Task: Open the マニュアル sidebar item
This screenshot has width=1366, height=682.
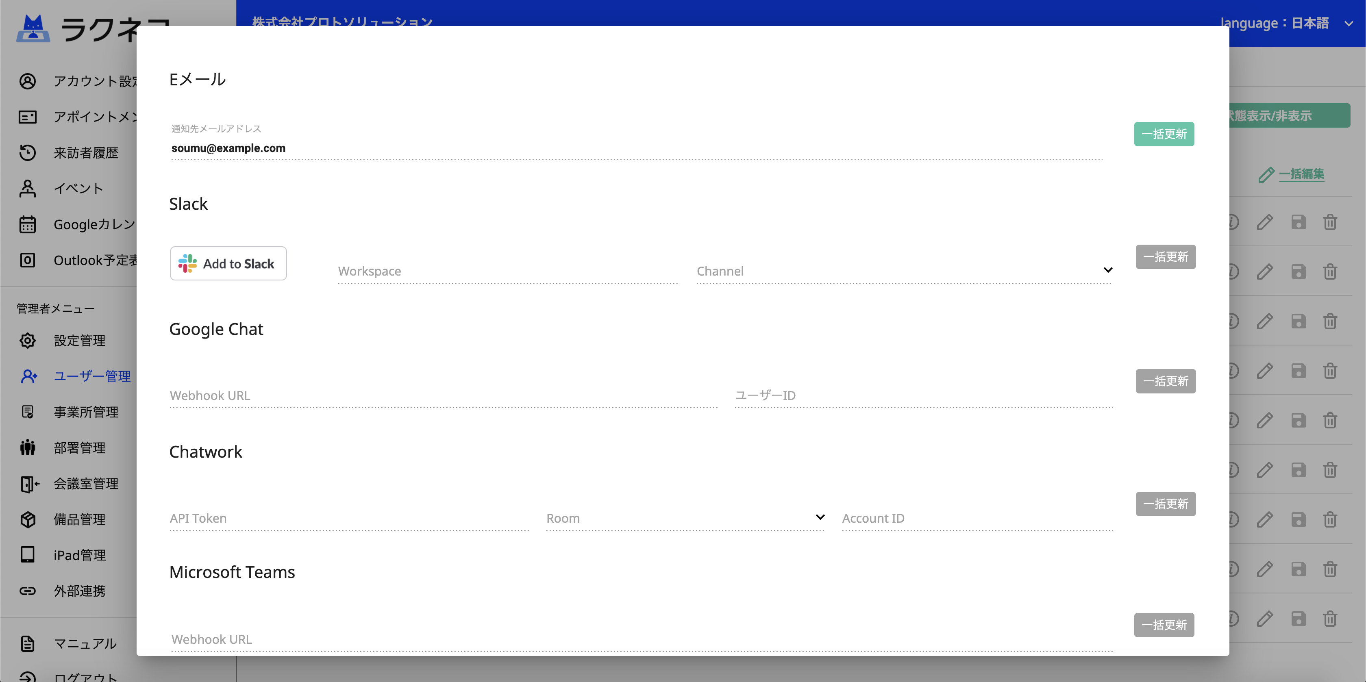Action: [85, 644]
